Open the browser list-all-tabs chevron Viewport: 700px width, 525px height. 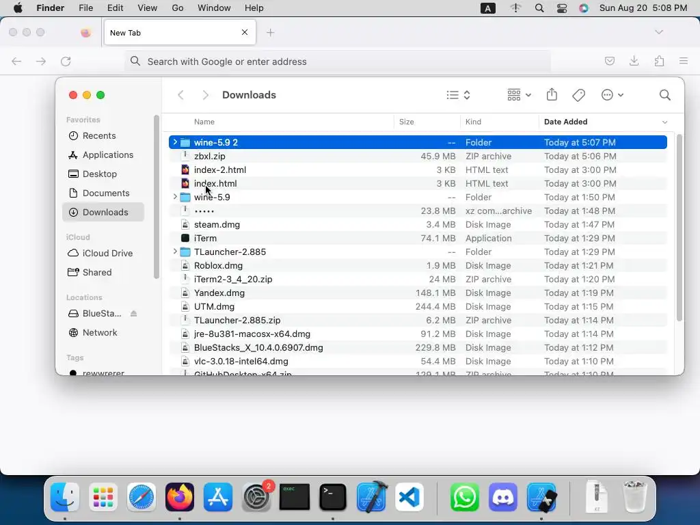(659, 32)
